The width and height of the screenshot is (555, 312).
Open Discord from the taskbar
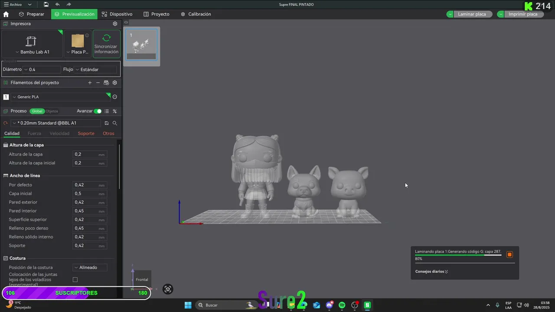329,305
